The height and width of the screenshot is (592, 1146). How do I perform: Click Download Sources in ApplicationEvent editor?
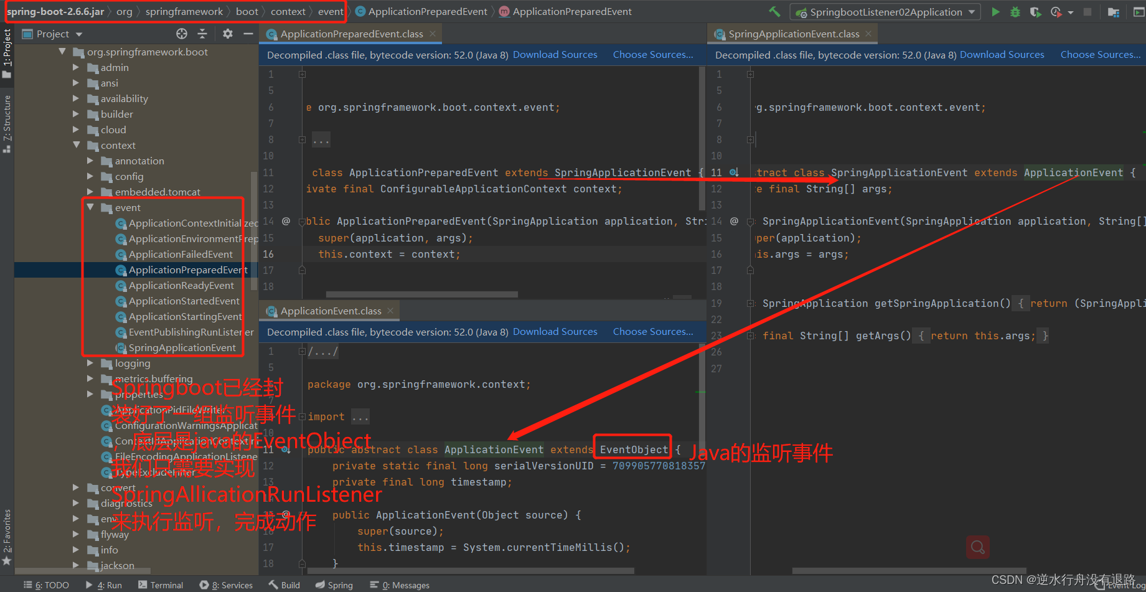pos(555,332)
